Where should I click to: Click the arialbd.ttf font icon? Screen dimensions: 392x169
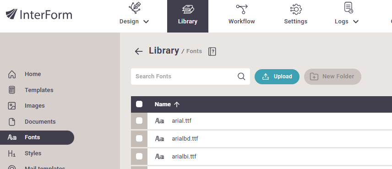point(159,139)
